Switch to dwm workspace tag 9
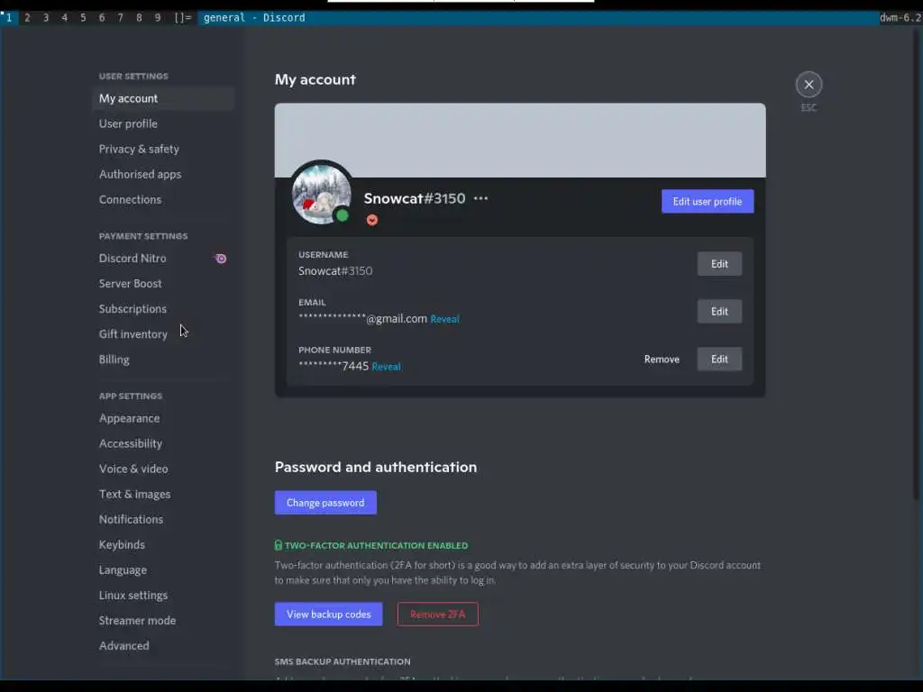This screenshot has width=923, height=692. [158, 18]
